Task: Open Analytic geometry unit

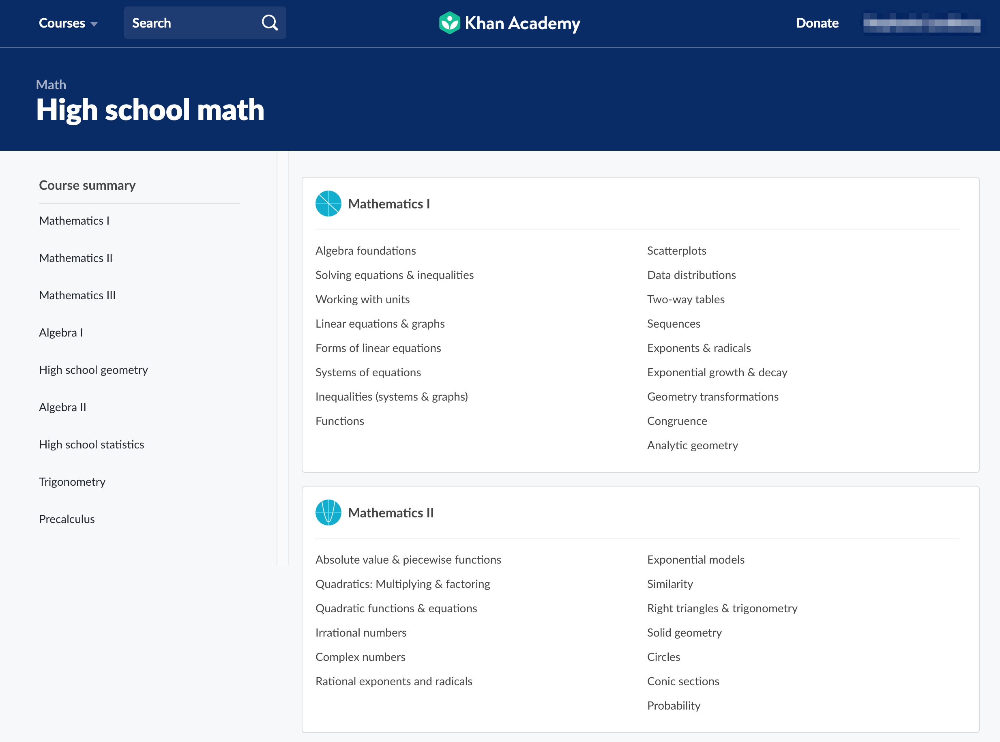Action: click(692, 445)
